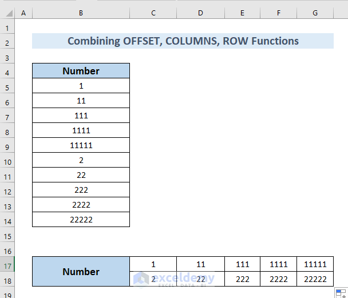Click cell B7 containing 111
This screenshot has width=348, height=298.
click(81, 116)
